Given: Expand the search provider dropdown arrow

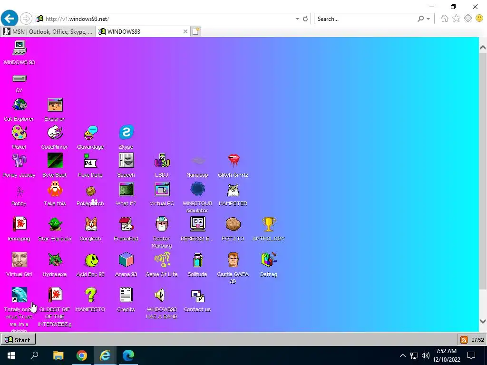Looking at the screenshot, I should pos(429,19).
